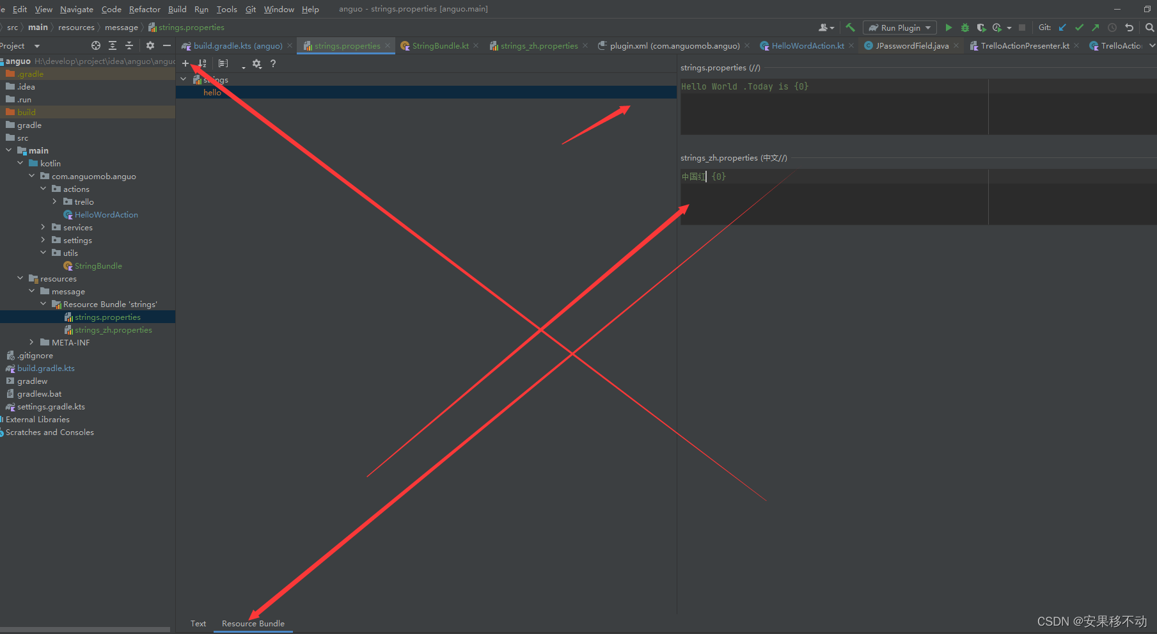
Task: Select project files with the crosshair locate icon
Action: click(95, 45)
